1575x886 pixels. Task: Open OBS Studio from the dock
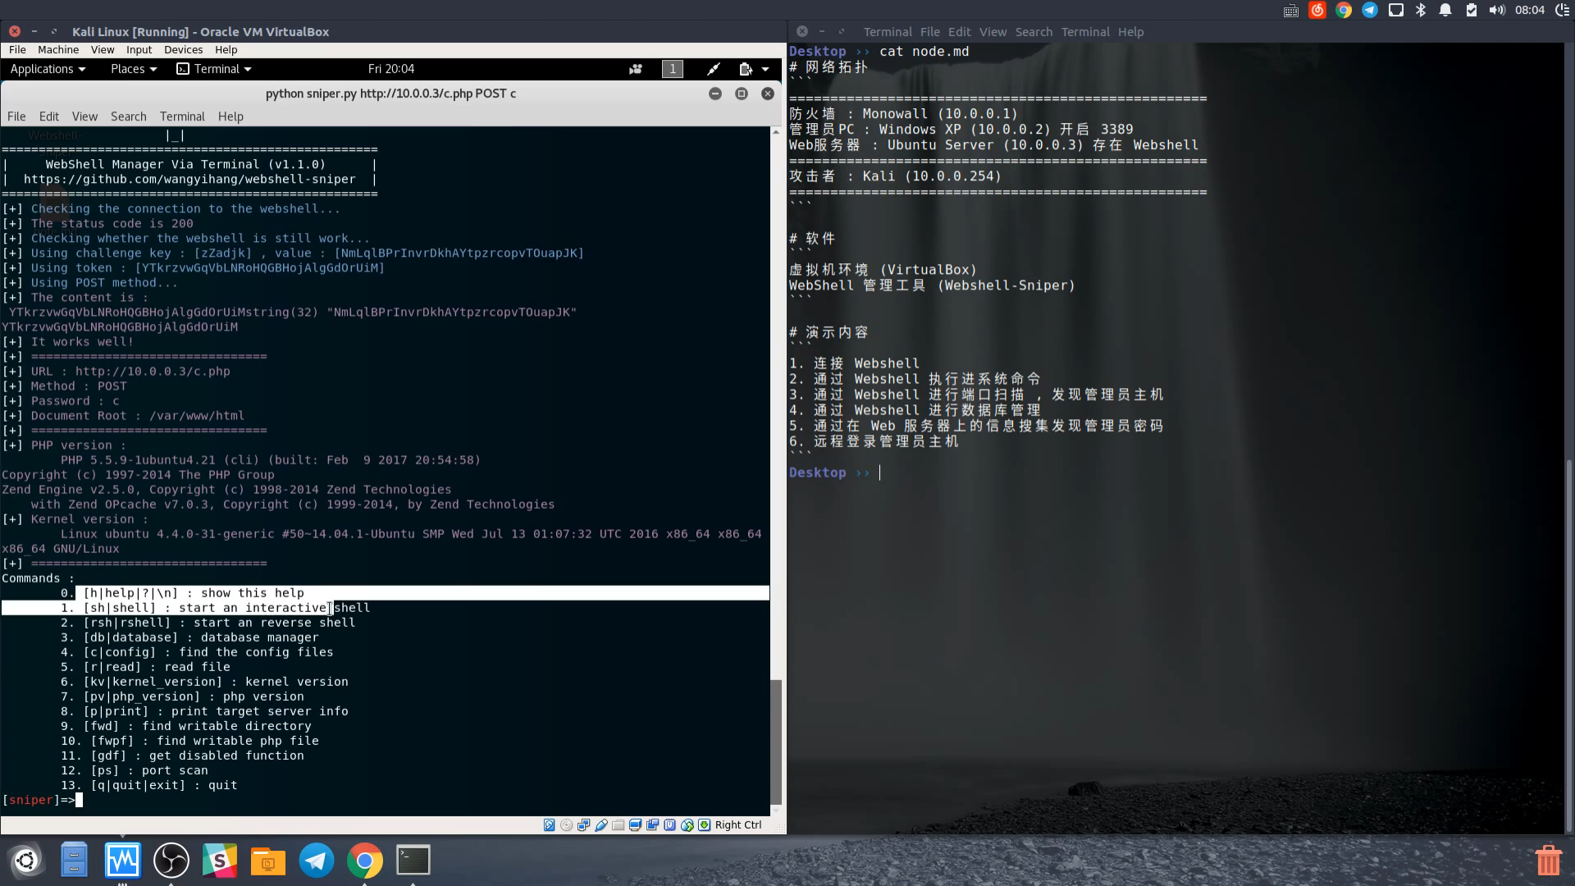tap(171, 861)
